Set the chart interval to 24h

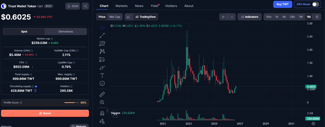coord(292,17)
